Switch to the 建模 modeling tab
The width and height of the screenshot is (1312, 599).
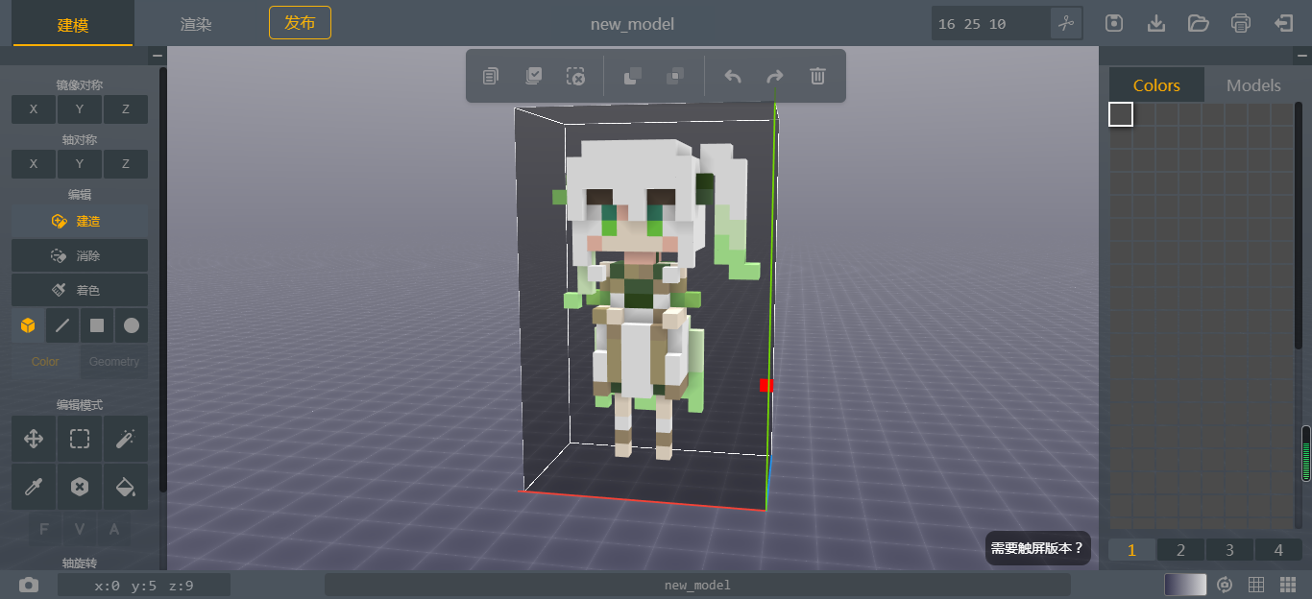tap(73, 24)
